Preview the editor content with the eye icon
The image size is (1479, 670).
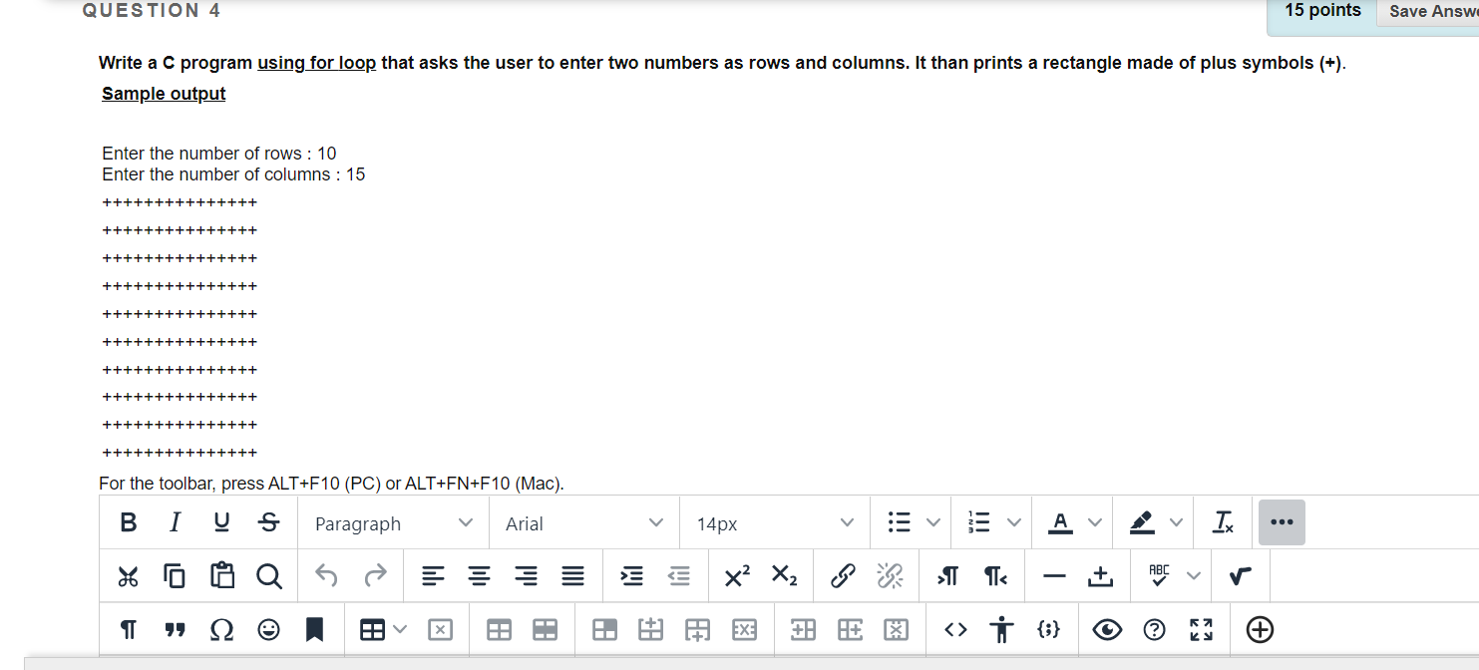(x=1107, y=629)
